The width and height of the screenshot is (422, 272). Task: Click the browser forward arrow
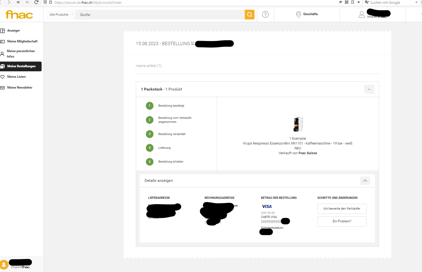click(9, 2)
